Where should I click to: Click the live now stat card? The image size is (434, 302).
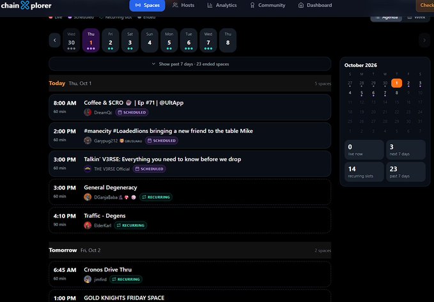point(364,149)
